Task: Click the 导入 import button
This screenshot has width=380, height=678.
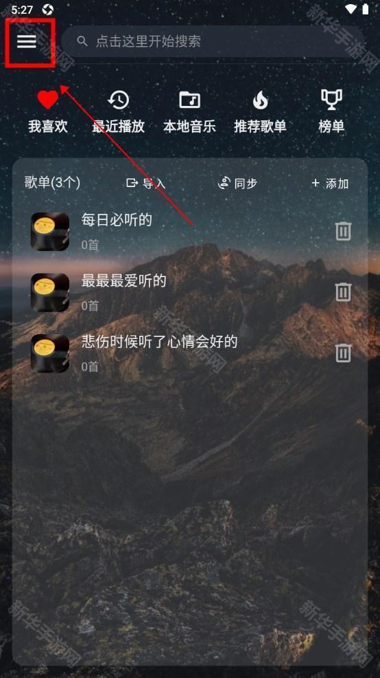Action: click(x=146, y=184)
